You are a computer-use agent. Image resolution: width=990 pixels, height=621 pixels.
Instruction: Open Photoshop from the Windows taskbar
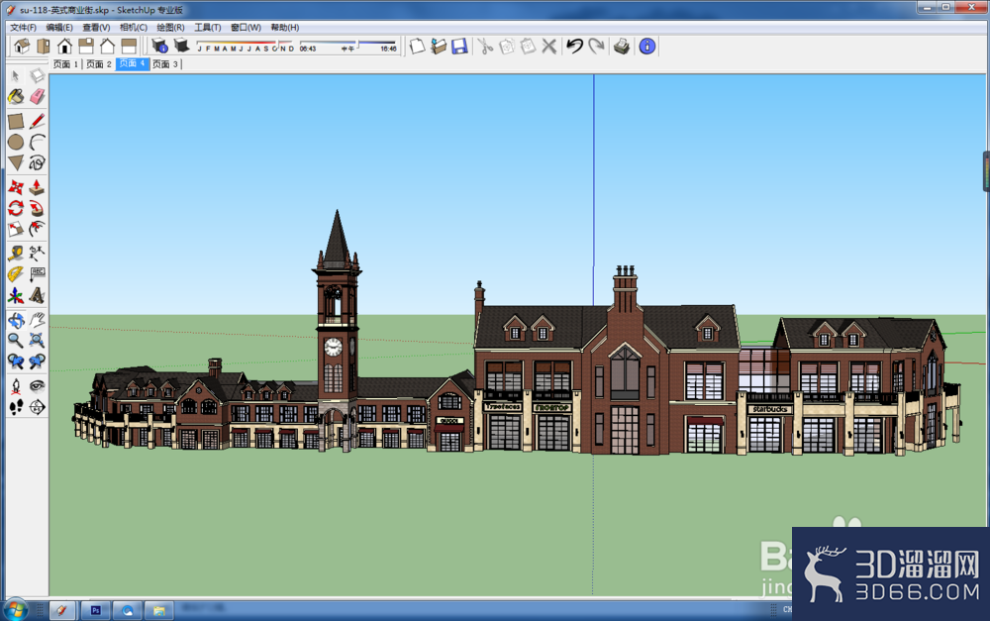[96, 610]
